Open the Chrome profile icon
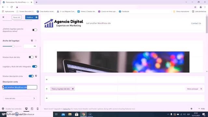Image resolution: width=208 pixels, height=117 pixels. point(201,7)
